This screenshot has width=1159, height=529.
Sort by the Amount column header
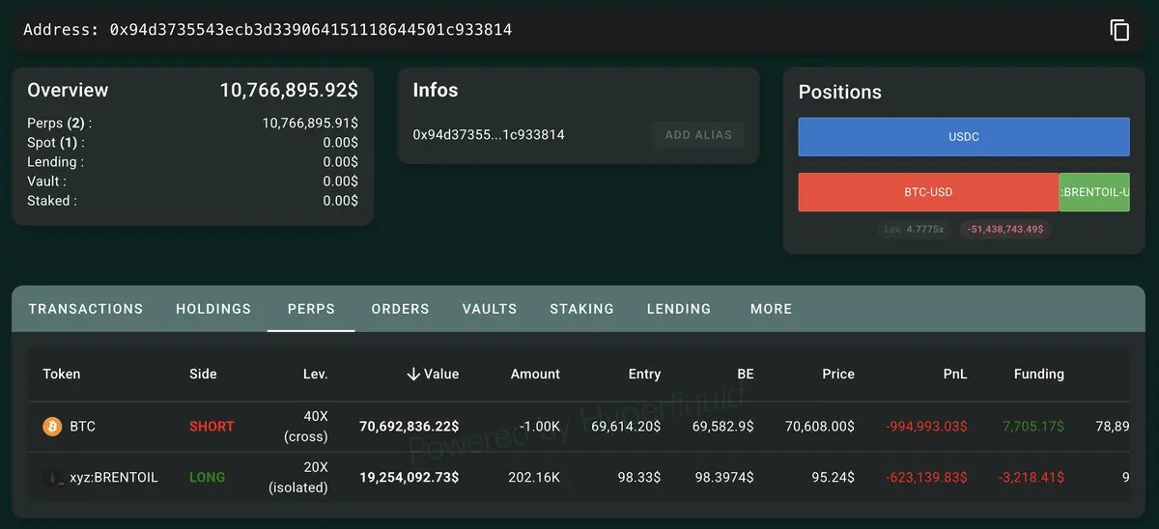(x=535, y=374)
